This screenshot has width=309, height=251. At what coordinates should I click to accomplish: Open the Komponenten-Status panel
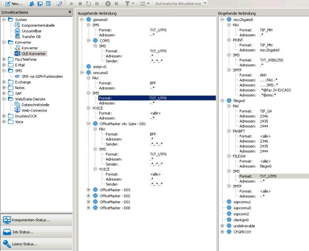[31, 220]
